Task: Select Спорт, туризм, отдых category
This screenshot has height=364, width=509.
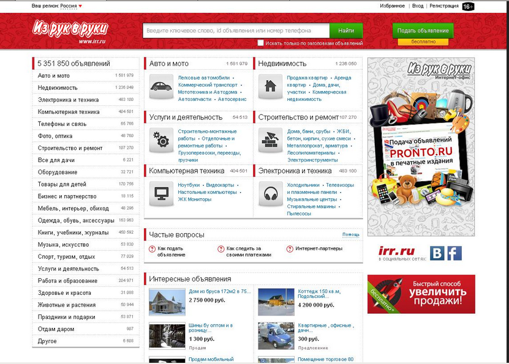Action: click(86, 256)
